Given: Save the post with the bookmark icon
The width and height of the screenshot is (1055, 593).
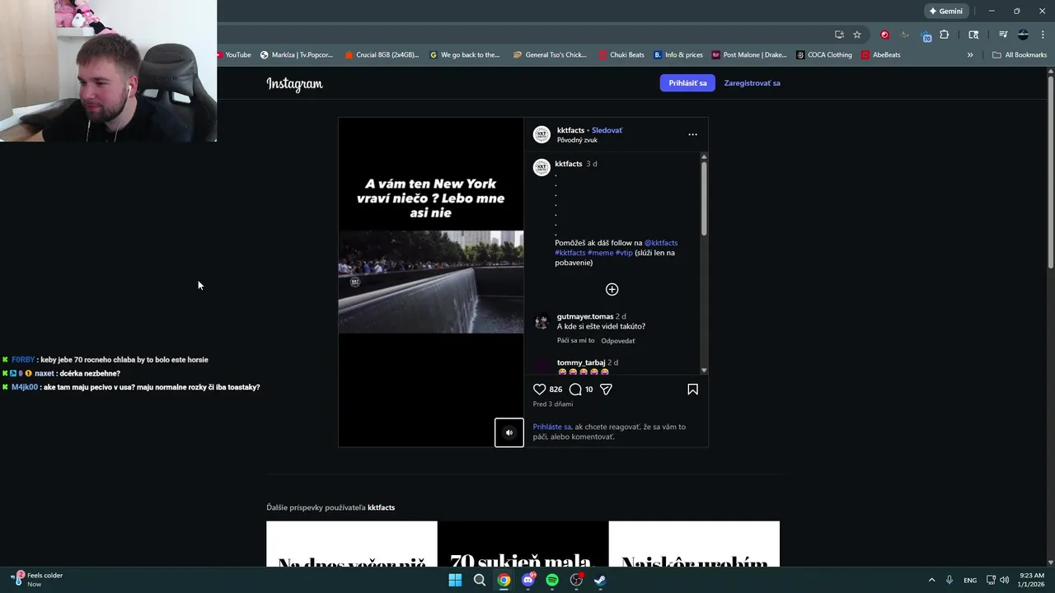Looking at the screenshot, I should (692, 390).
